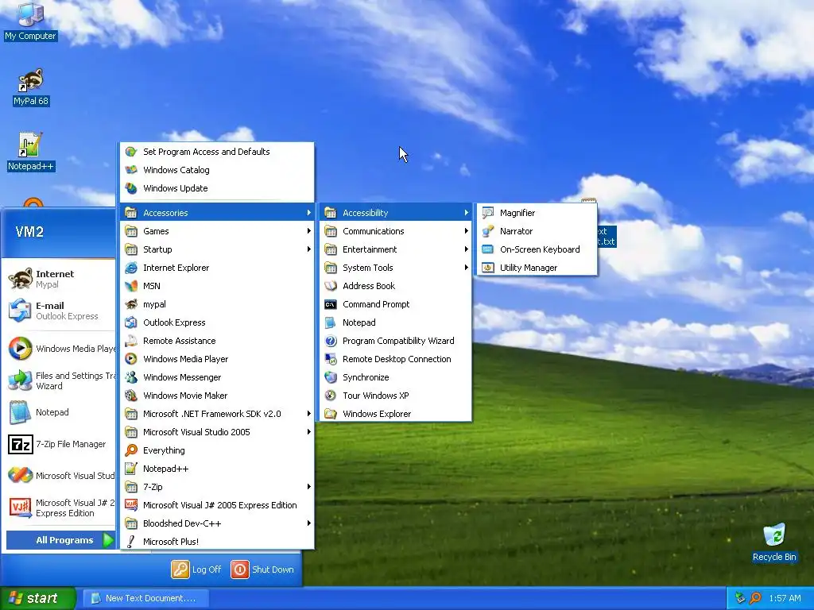Image resolution: width=814 pixels, height=610 pixels.
Task: Select the Recycle Bin desktop icon
Action: coord(774,543)
